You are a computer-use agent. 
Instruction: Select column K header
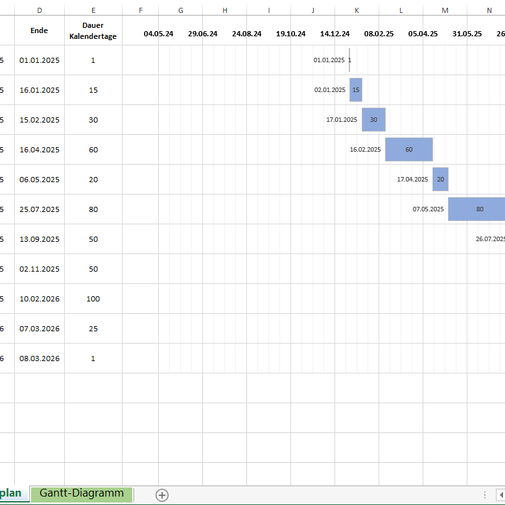pyautogui.click(x=357, y=10)
